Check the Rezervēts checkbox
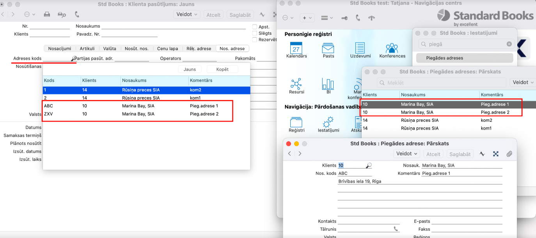 (255, 39)
